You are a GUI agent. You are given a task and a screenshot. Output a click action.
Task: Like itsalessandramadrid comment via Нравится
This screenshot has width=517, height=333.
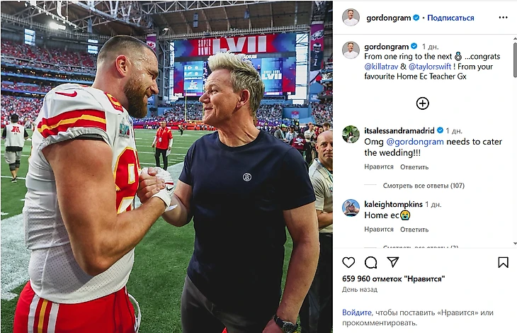379,166
